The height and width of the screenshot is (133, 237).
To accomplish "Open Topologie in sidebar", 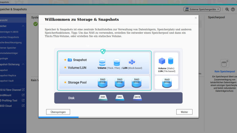I will point(4,58).
